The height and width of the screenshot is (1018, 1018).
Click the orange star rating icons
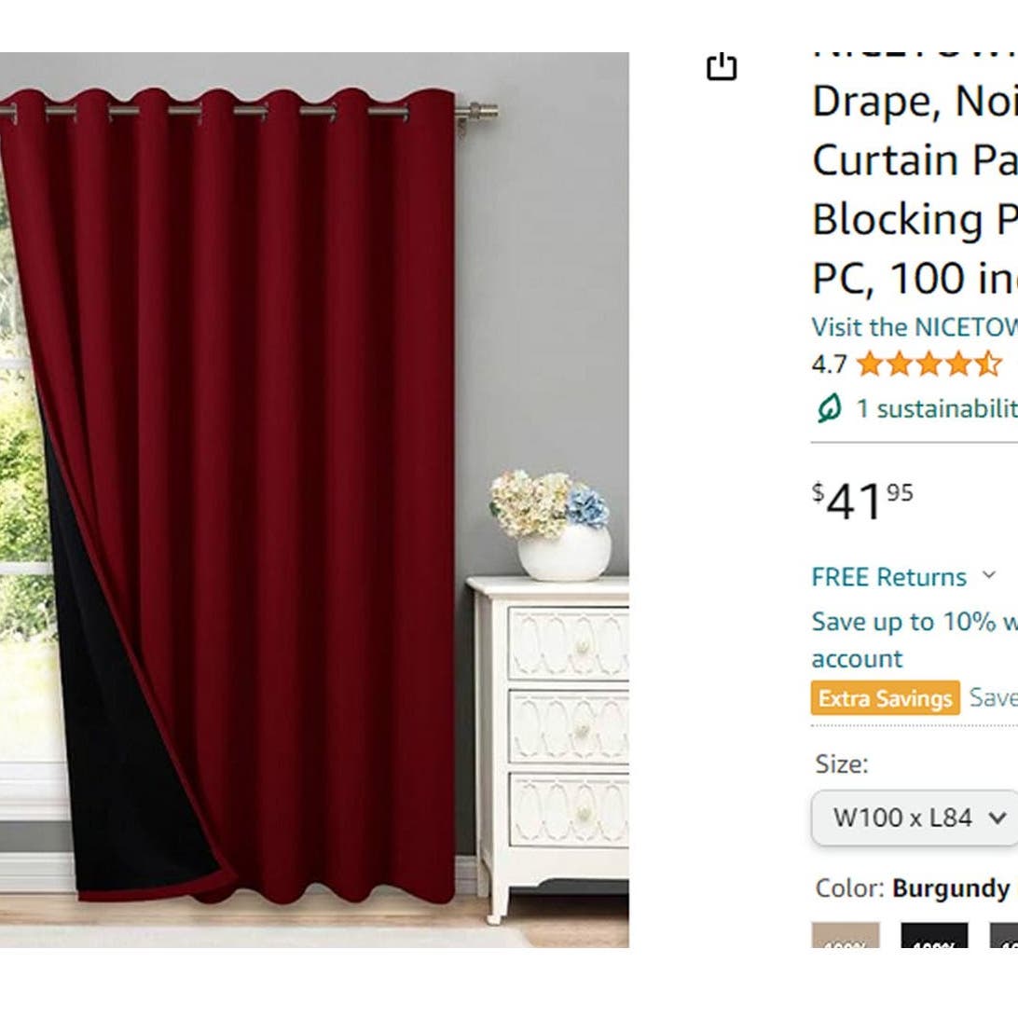click(x=929, y=364)
